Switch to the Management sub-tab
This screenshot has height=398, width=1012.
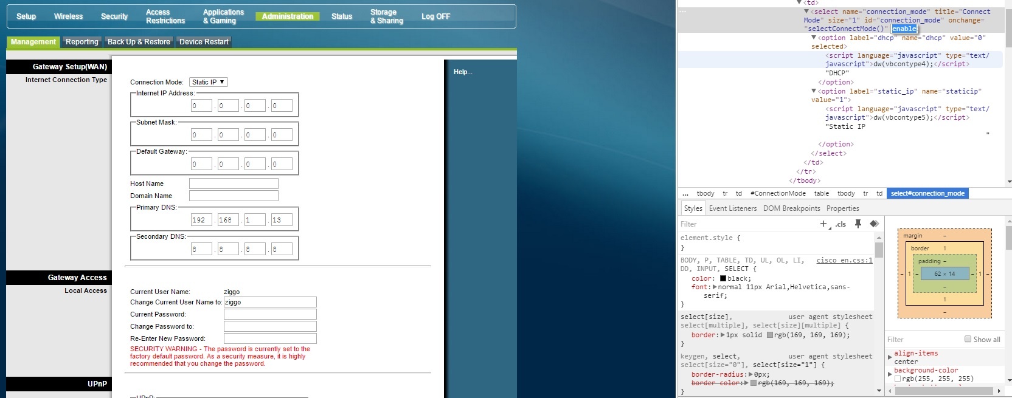pyautogui.click(x=33, y=42)
